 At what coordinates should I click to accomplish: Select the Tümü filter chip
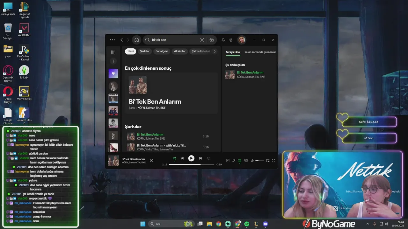131,51
